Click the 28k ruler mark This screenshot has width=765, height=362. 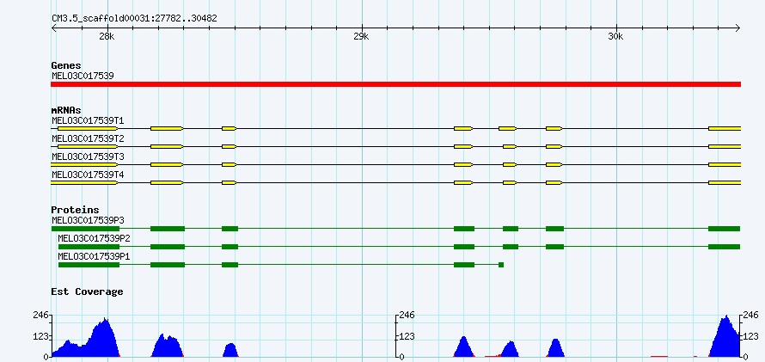(x=107, y=36)
